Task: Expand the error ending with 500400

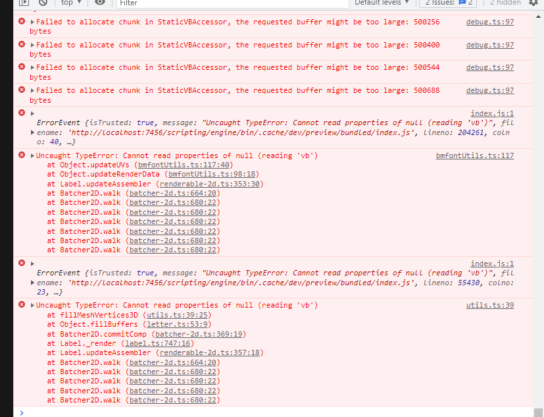Action: point(32,45)
